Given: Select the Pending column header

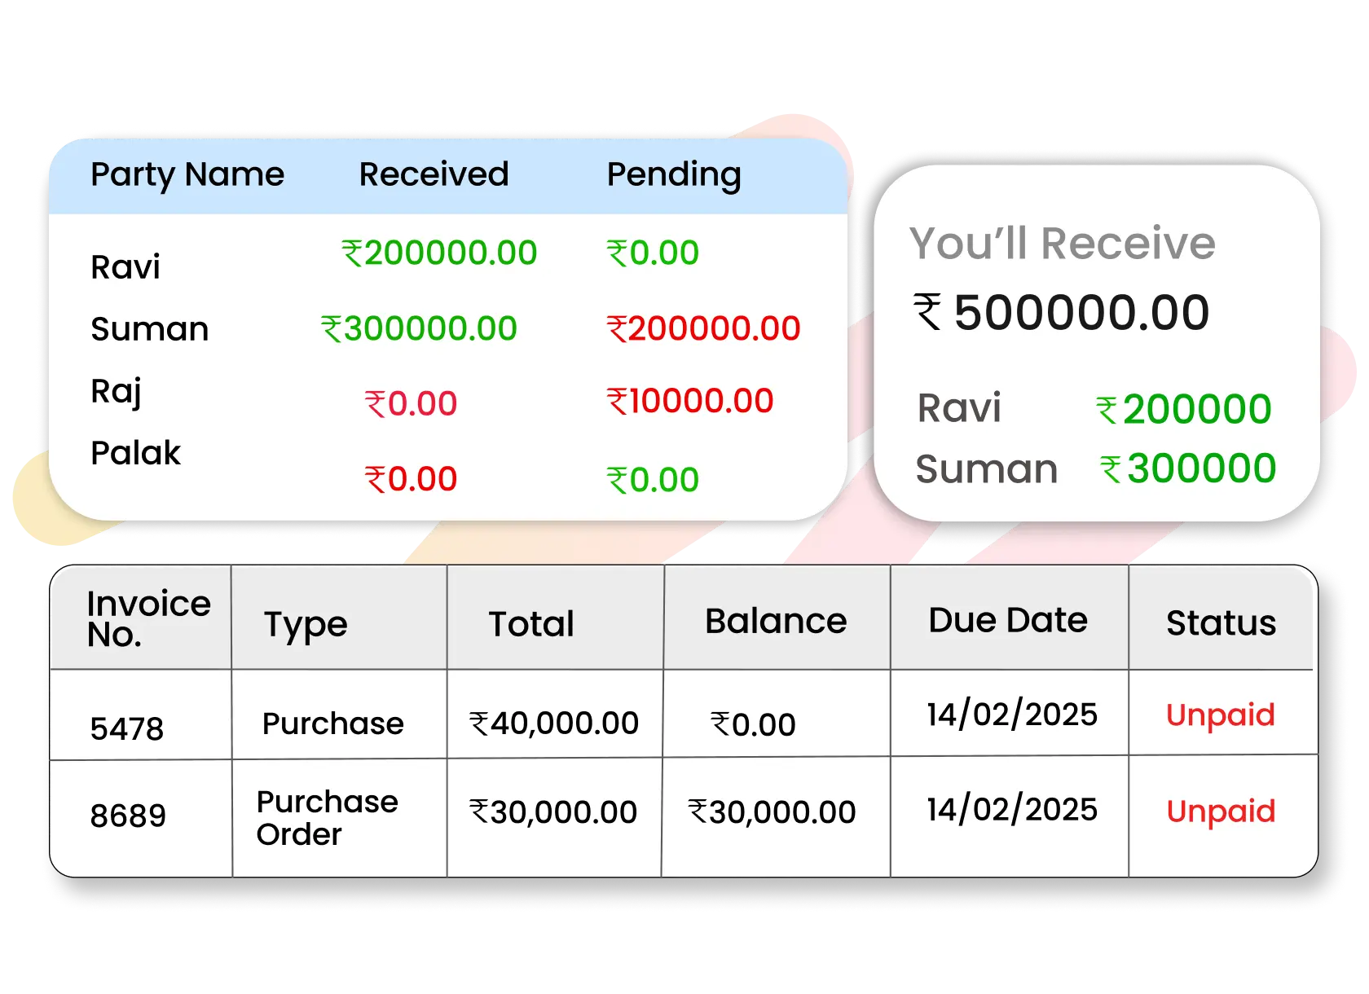Looking at the screenshot, I should [674, 174].
